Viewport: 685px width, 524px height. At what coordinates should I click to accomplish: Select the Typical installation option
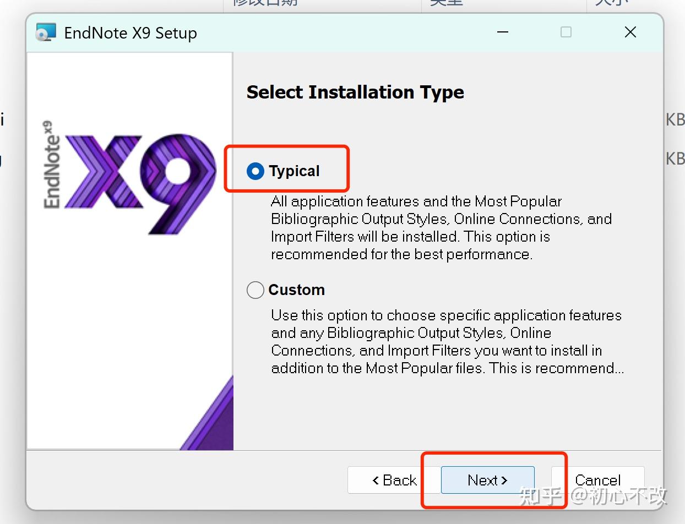pyautogui.click(x=255, y=171)
